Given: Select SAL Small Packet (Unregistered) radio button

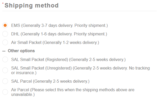Looking at the screenshot, I should click(x=5, y=70).
